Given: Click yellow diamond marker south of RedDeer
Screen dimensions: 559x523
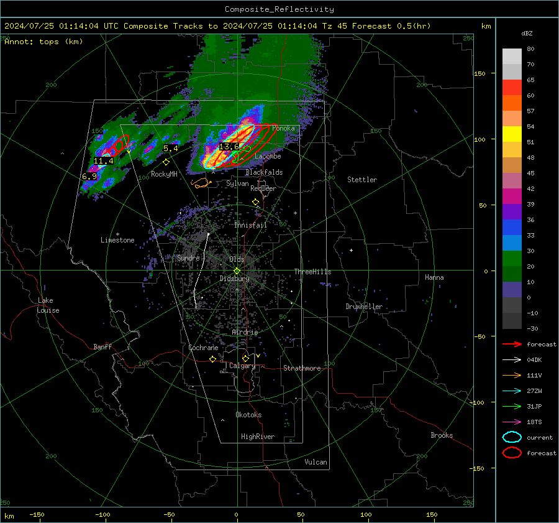Looking at the screenshot, I should click(x=256, y=202).
